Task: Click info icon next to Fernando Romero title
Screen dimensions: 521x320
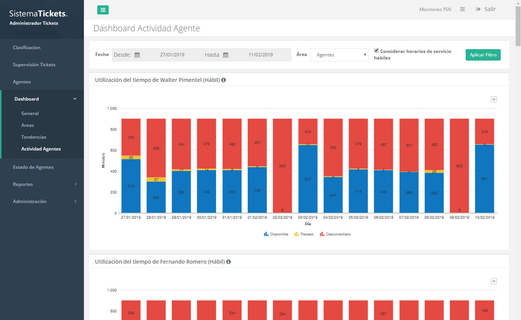Action: click(228, 262)
